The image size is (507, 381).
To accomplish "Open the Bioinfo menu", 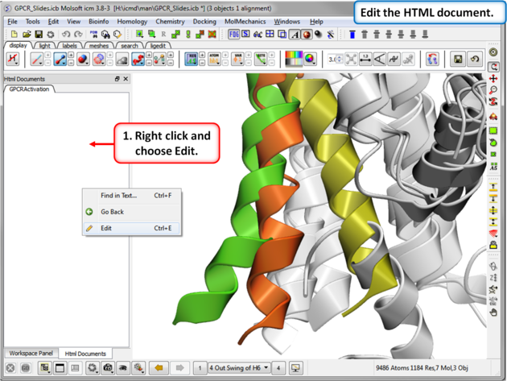I will [x=98, y=22].
